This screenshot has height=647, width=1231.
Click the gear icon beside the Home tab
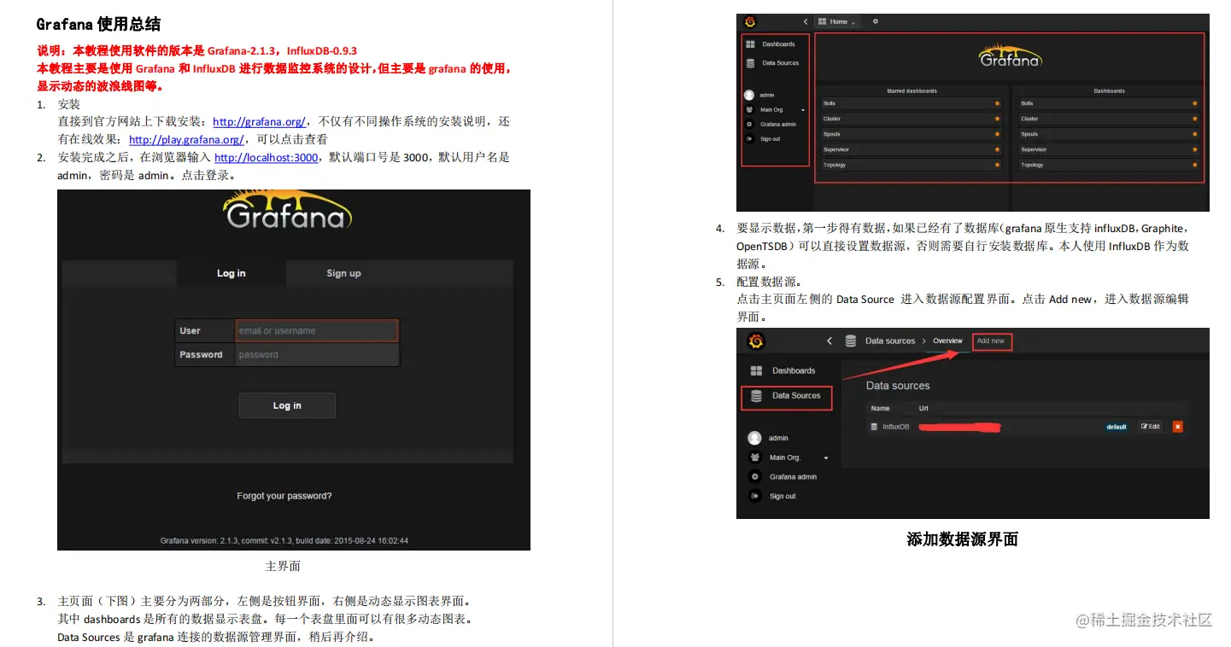coord(876,21)
